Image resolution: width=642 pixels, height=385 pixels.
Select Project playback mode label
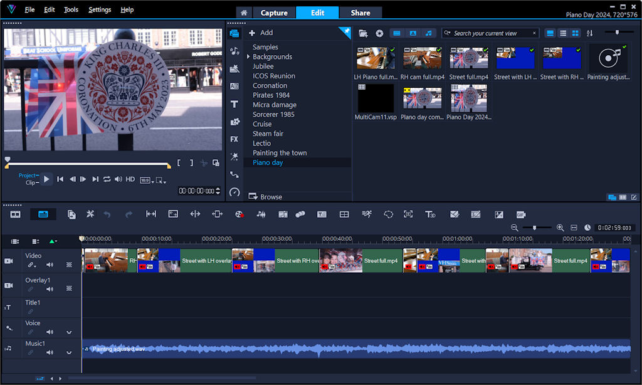(27, 176)
